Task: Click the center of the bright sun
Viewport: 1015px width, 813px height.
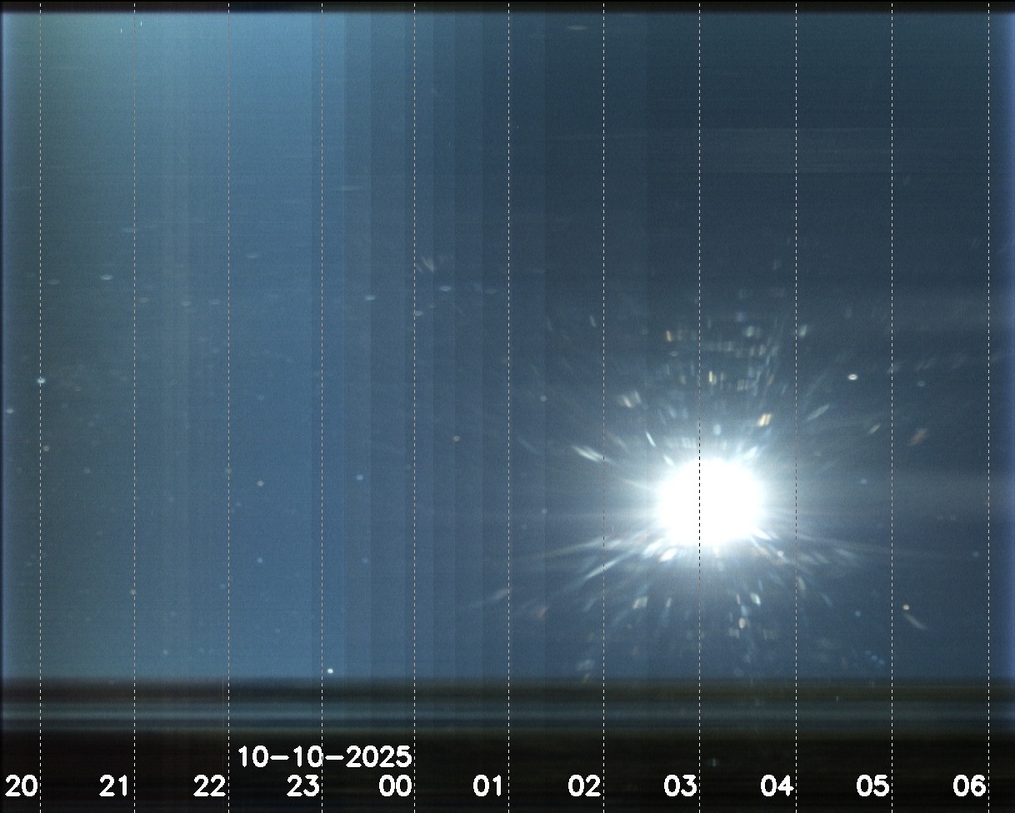Action: click(709, 500)
